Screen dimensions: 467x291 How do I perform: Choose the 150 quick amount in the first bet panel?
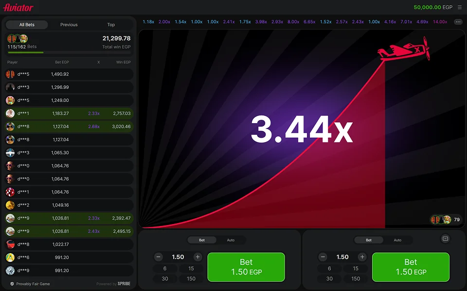pos(191,278)
